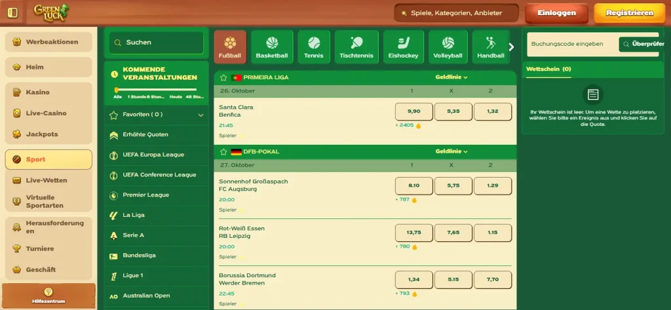Screen dimensions: 671x310
Task: Focus the Buchungscode eingeben field
Action: 573,44
